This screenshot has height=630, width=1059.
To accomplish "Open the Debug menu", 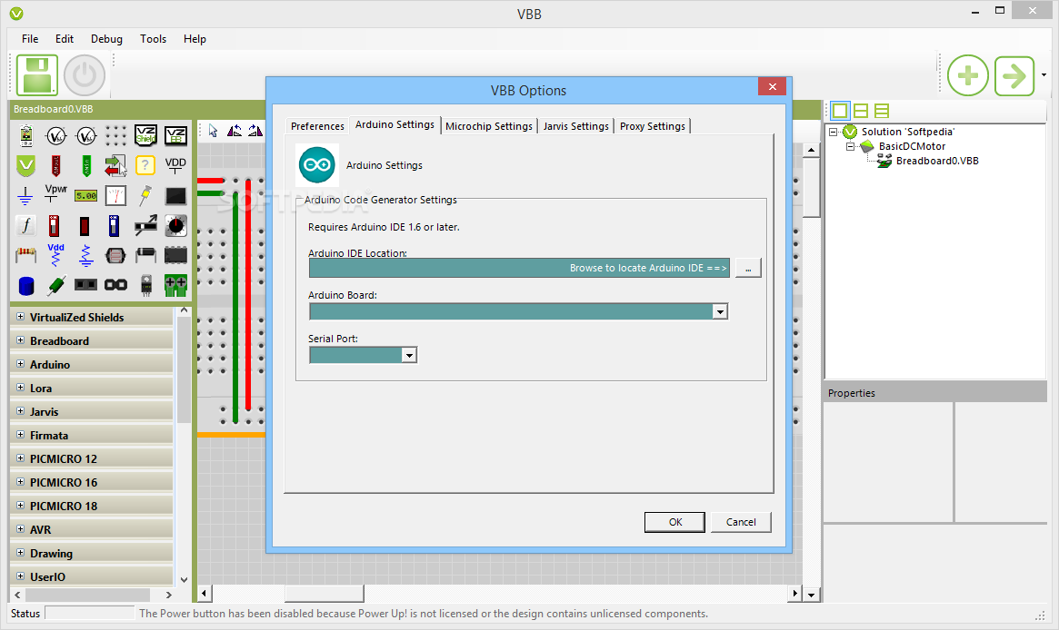I will tap(106, 39).
